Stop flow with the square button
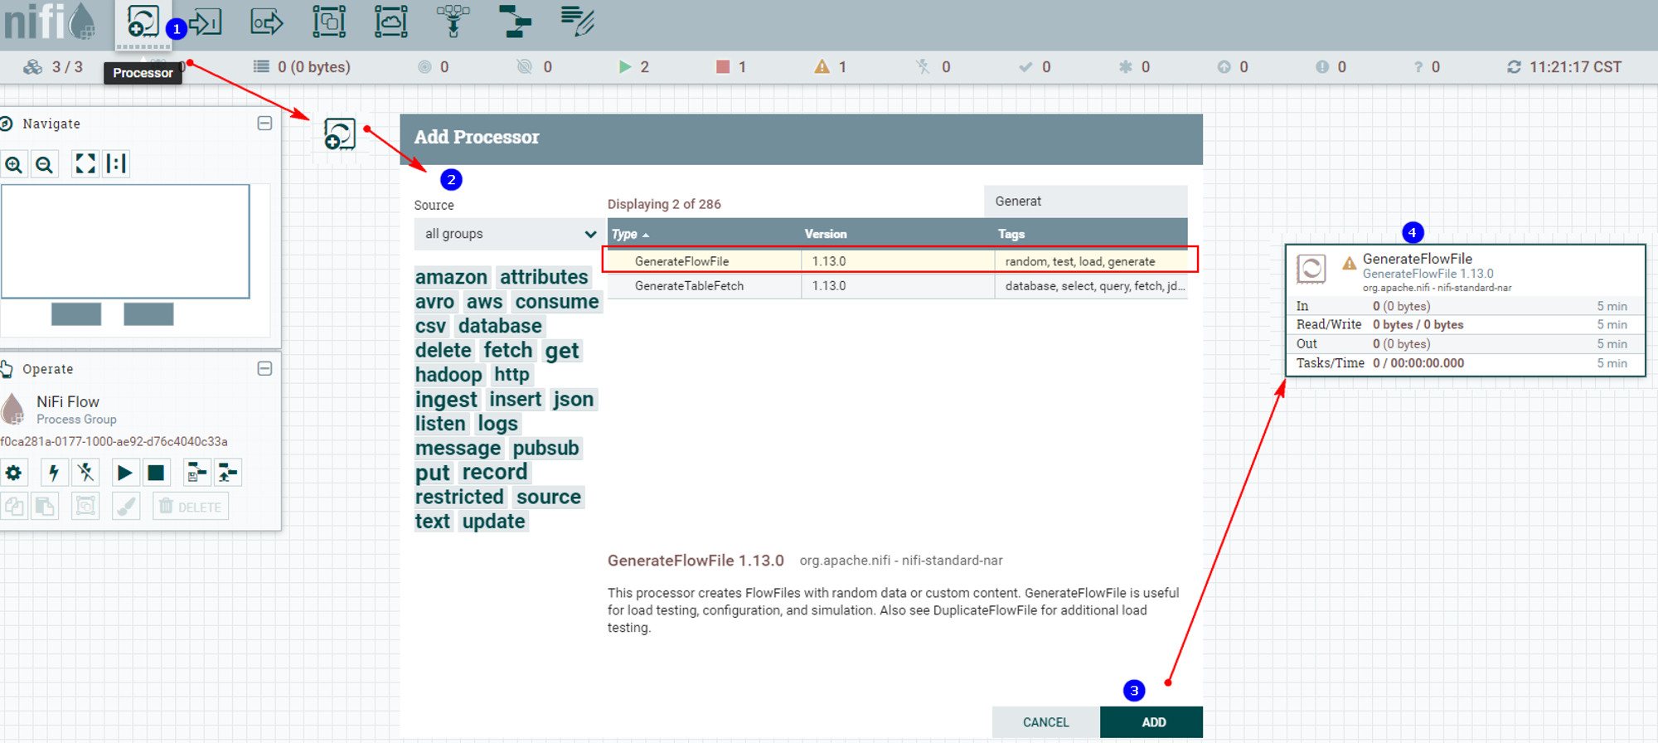The image size is (1658, 743). pos(156,473)
